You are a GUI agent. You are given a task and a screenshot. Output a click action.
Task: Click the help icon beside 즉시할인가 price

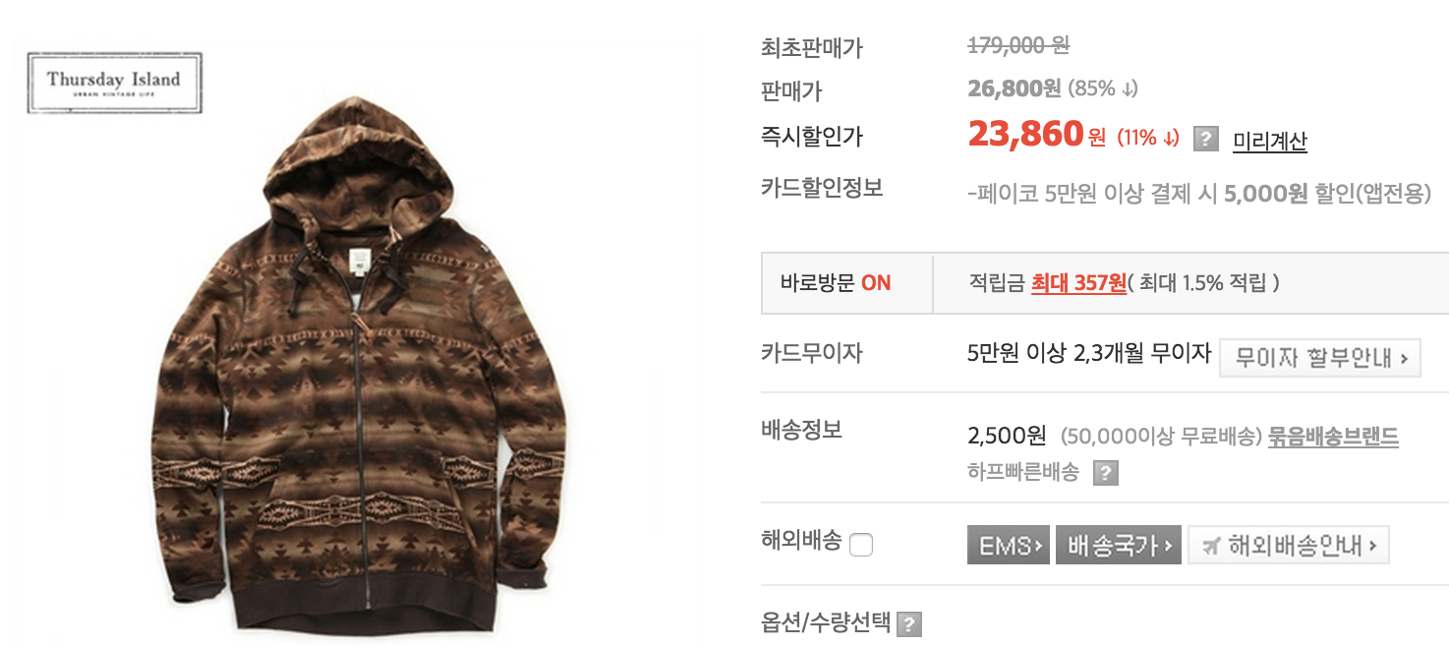(x=1206, y=139)
